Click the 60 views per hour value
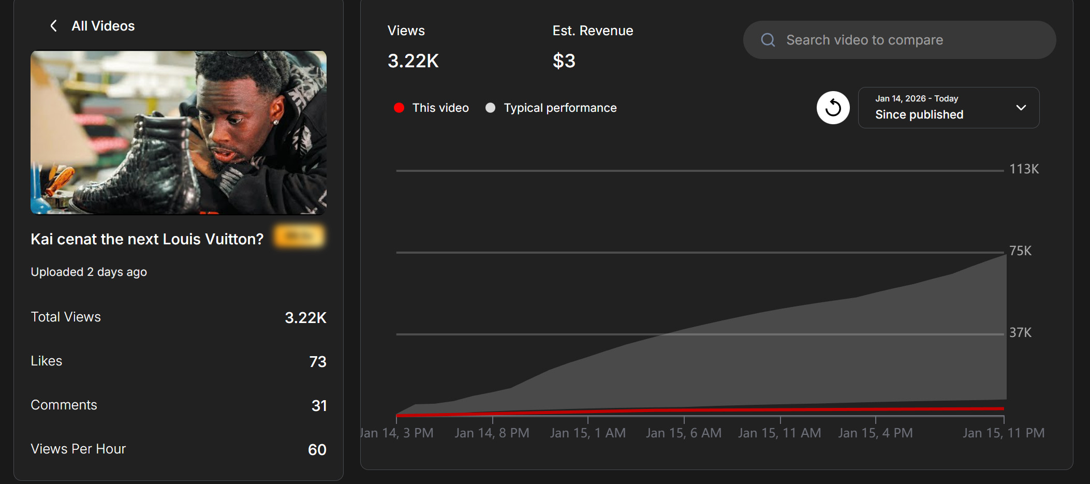The height and width of the screenshot is (484, 1090). (317, 450)
